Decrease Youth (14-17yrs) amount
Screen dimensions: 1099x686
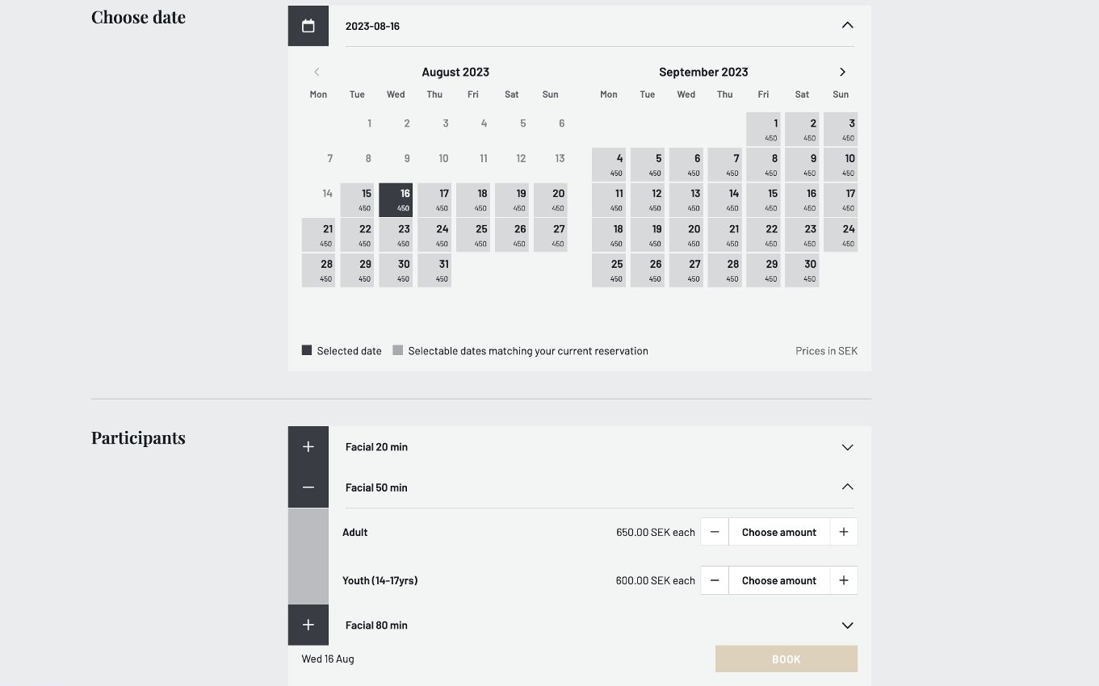pyautogui.click(x=715, y=580)
